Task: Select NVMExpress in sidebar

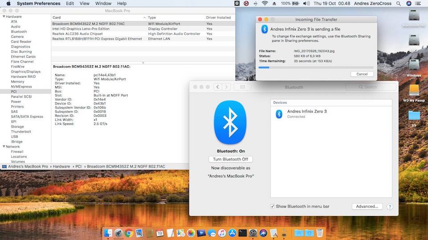Action: pos(21,87)
